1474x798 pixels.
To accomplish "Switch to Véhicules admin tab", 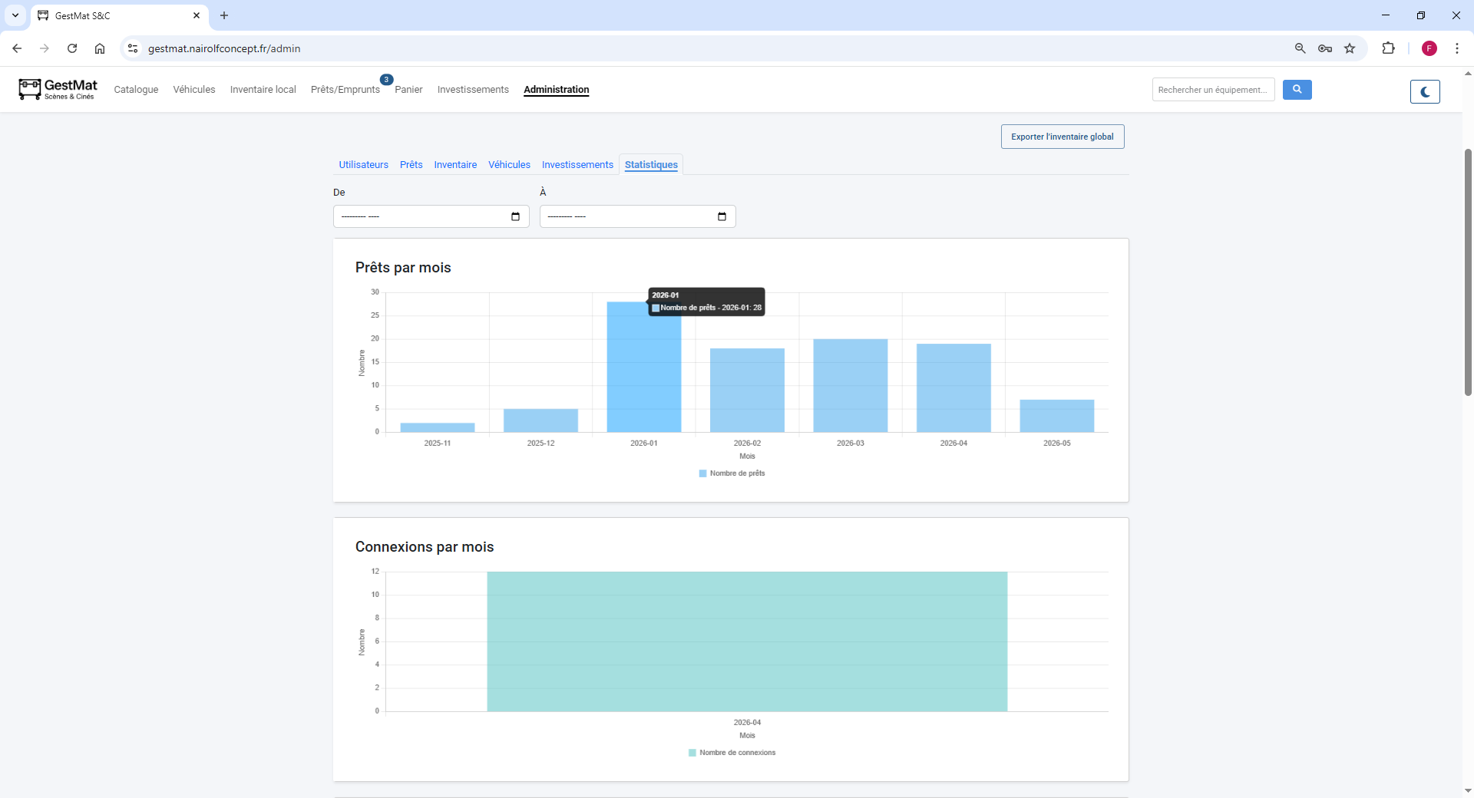I will tap(509, 165).
